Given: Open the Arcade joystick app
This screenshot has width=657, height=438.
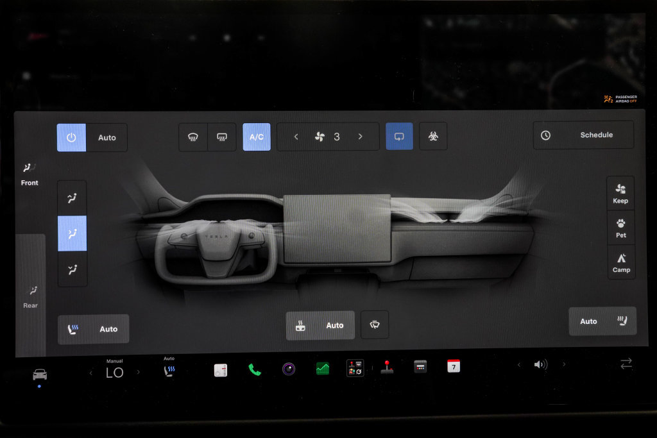Looking at the screenshot, I should [x=387, y=367].
